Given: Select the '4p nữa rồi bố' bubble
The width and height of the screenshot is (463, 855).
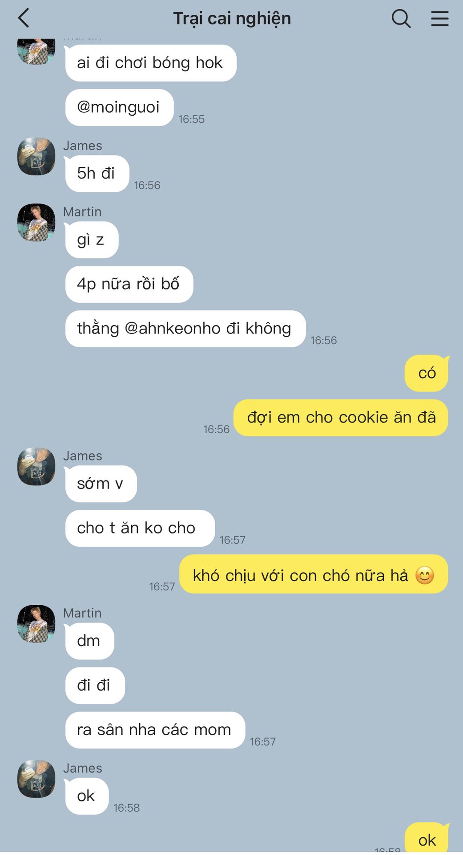Looking at the screenshot, I should [x=129, y=284].
